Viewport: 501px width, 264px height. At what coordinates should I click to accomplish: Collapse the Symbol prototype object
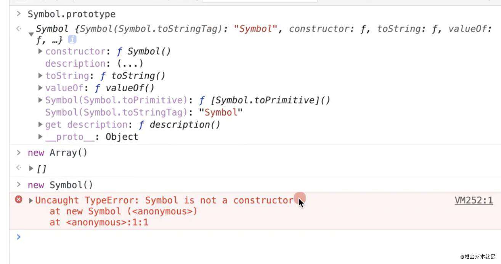(x=31, y=34)
